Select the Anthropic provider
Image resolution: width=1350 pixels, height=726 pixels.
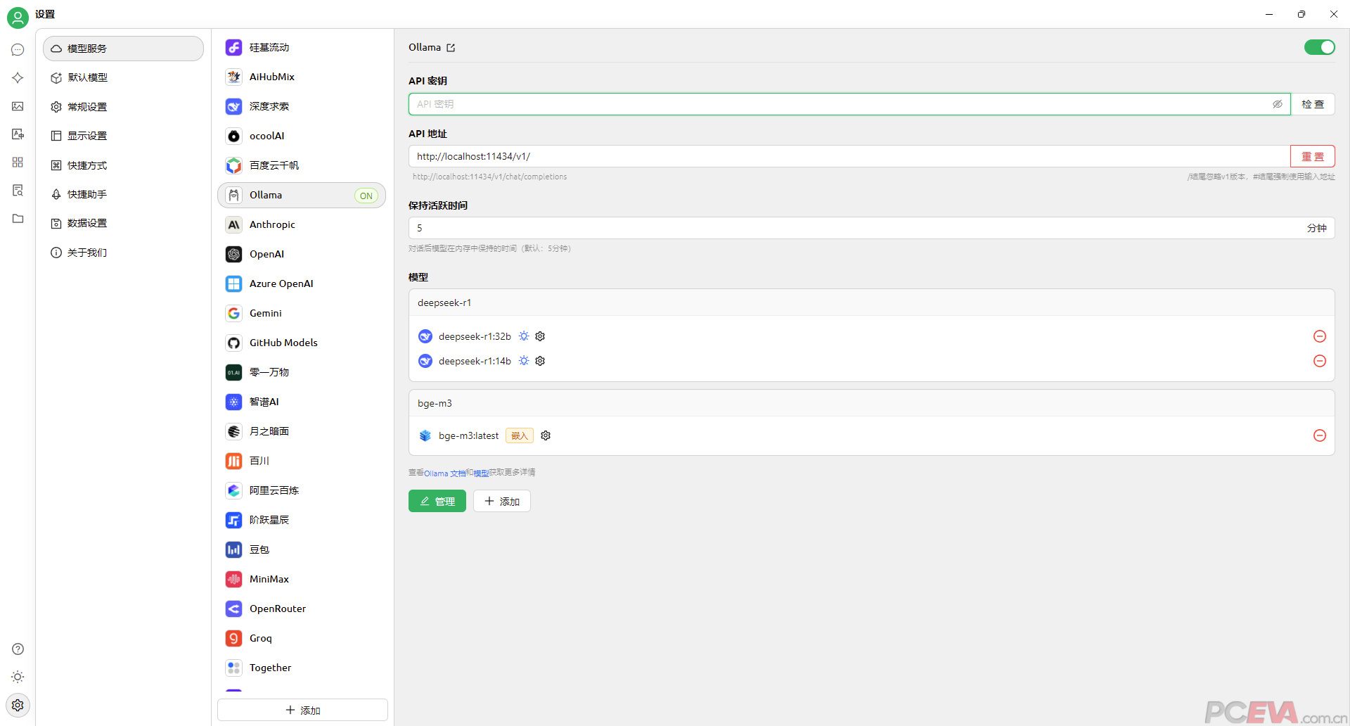(272, 224)
